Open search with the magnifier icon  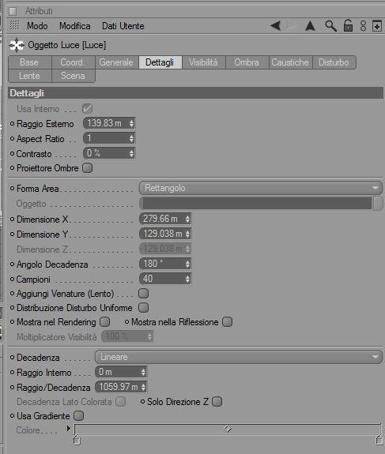(330, 26)
